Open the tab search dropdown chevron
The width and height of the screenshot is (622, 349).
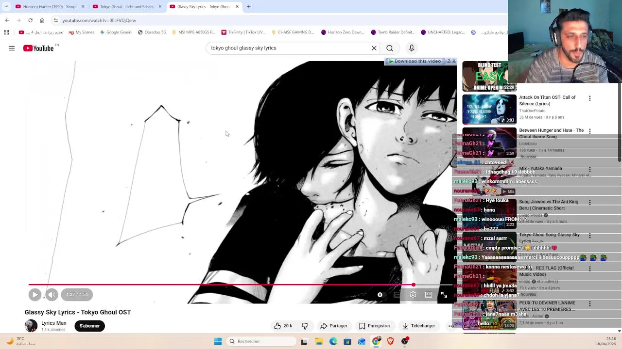point(6,7)
